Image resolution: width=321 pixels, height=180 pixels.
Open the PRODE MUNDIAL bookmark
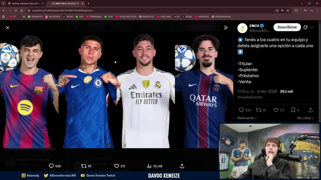[221, 17]
